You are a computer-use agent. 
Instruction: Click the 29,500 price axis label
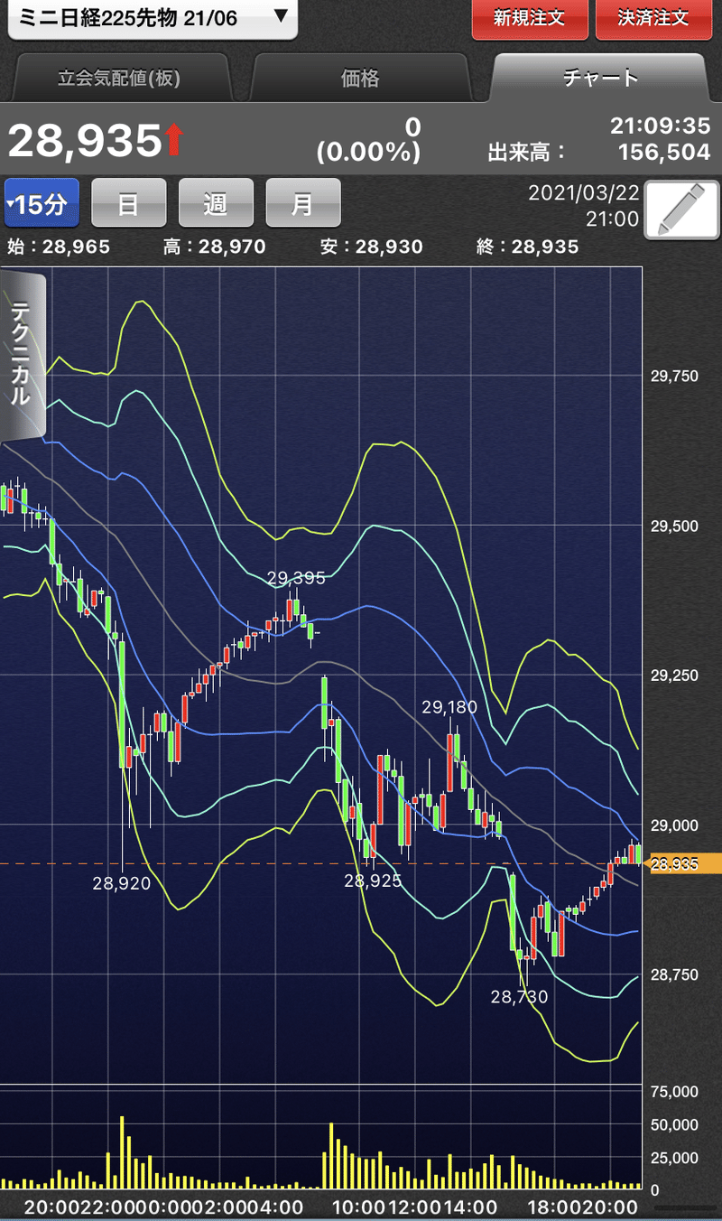tap(674, 526)
